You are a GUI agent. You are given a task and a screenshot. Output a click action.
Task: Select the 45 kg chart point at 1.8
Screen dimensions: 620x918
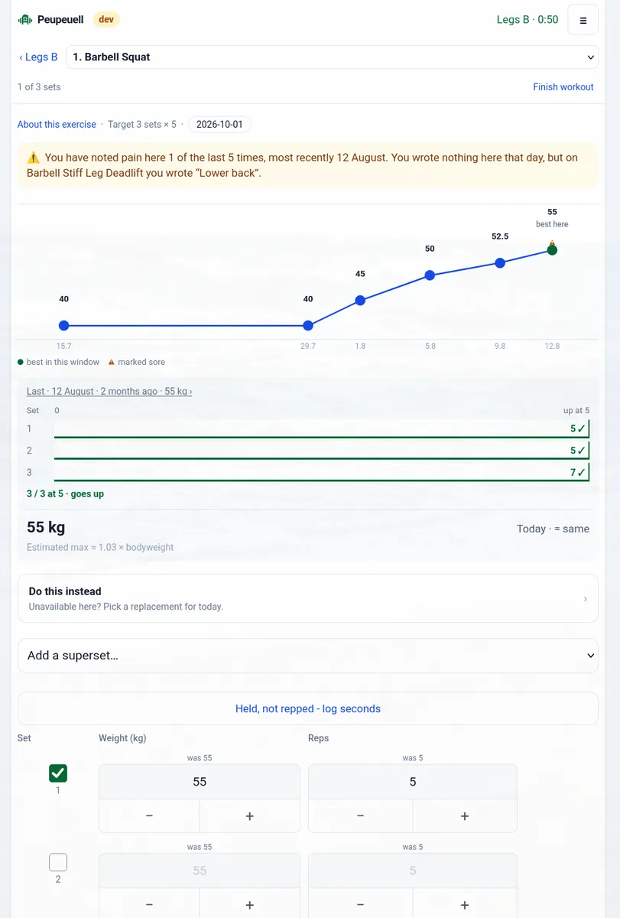pyautogui.click(x=360, y=301)
